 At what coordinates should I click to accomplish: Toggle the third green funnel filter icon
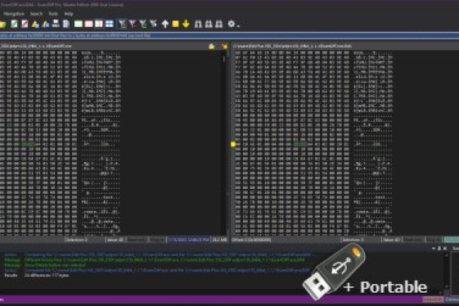[143, 24]
